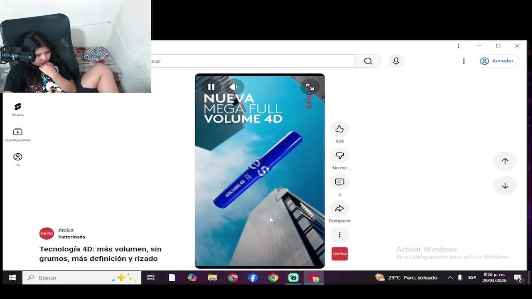
Task: Open File Explorer from taskbar
Action: 212,277
